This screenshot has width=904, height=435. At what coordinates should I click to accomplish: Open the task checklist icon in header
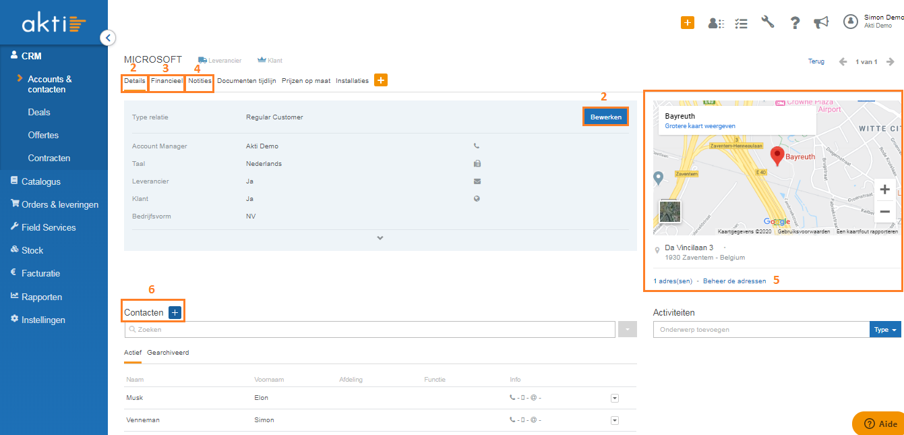coord(742,23)
